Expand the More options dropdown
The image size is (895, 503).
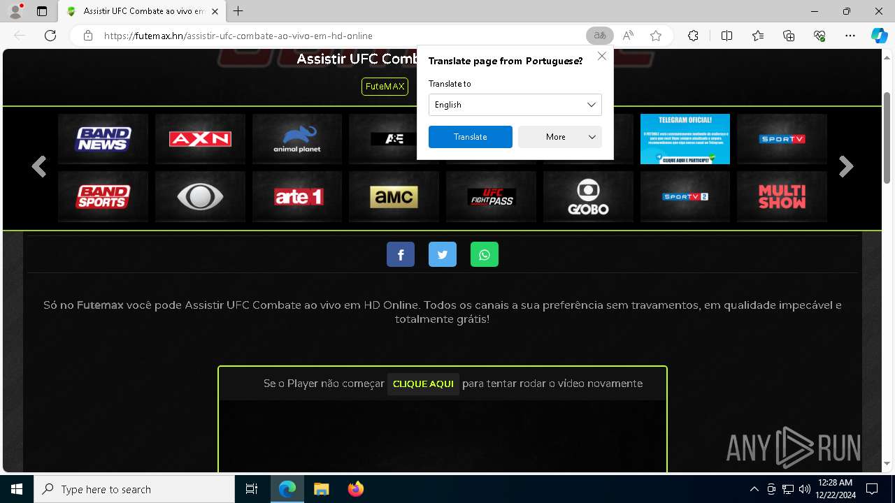(560, 137)
